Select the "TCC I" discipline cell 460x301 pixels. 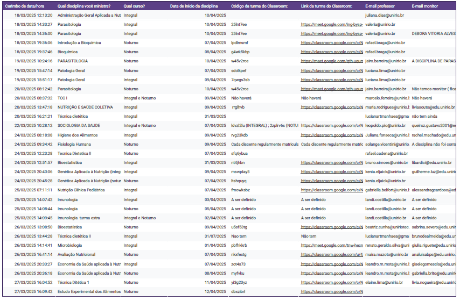pos(62,98)
